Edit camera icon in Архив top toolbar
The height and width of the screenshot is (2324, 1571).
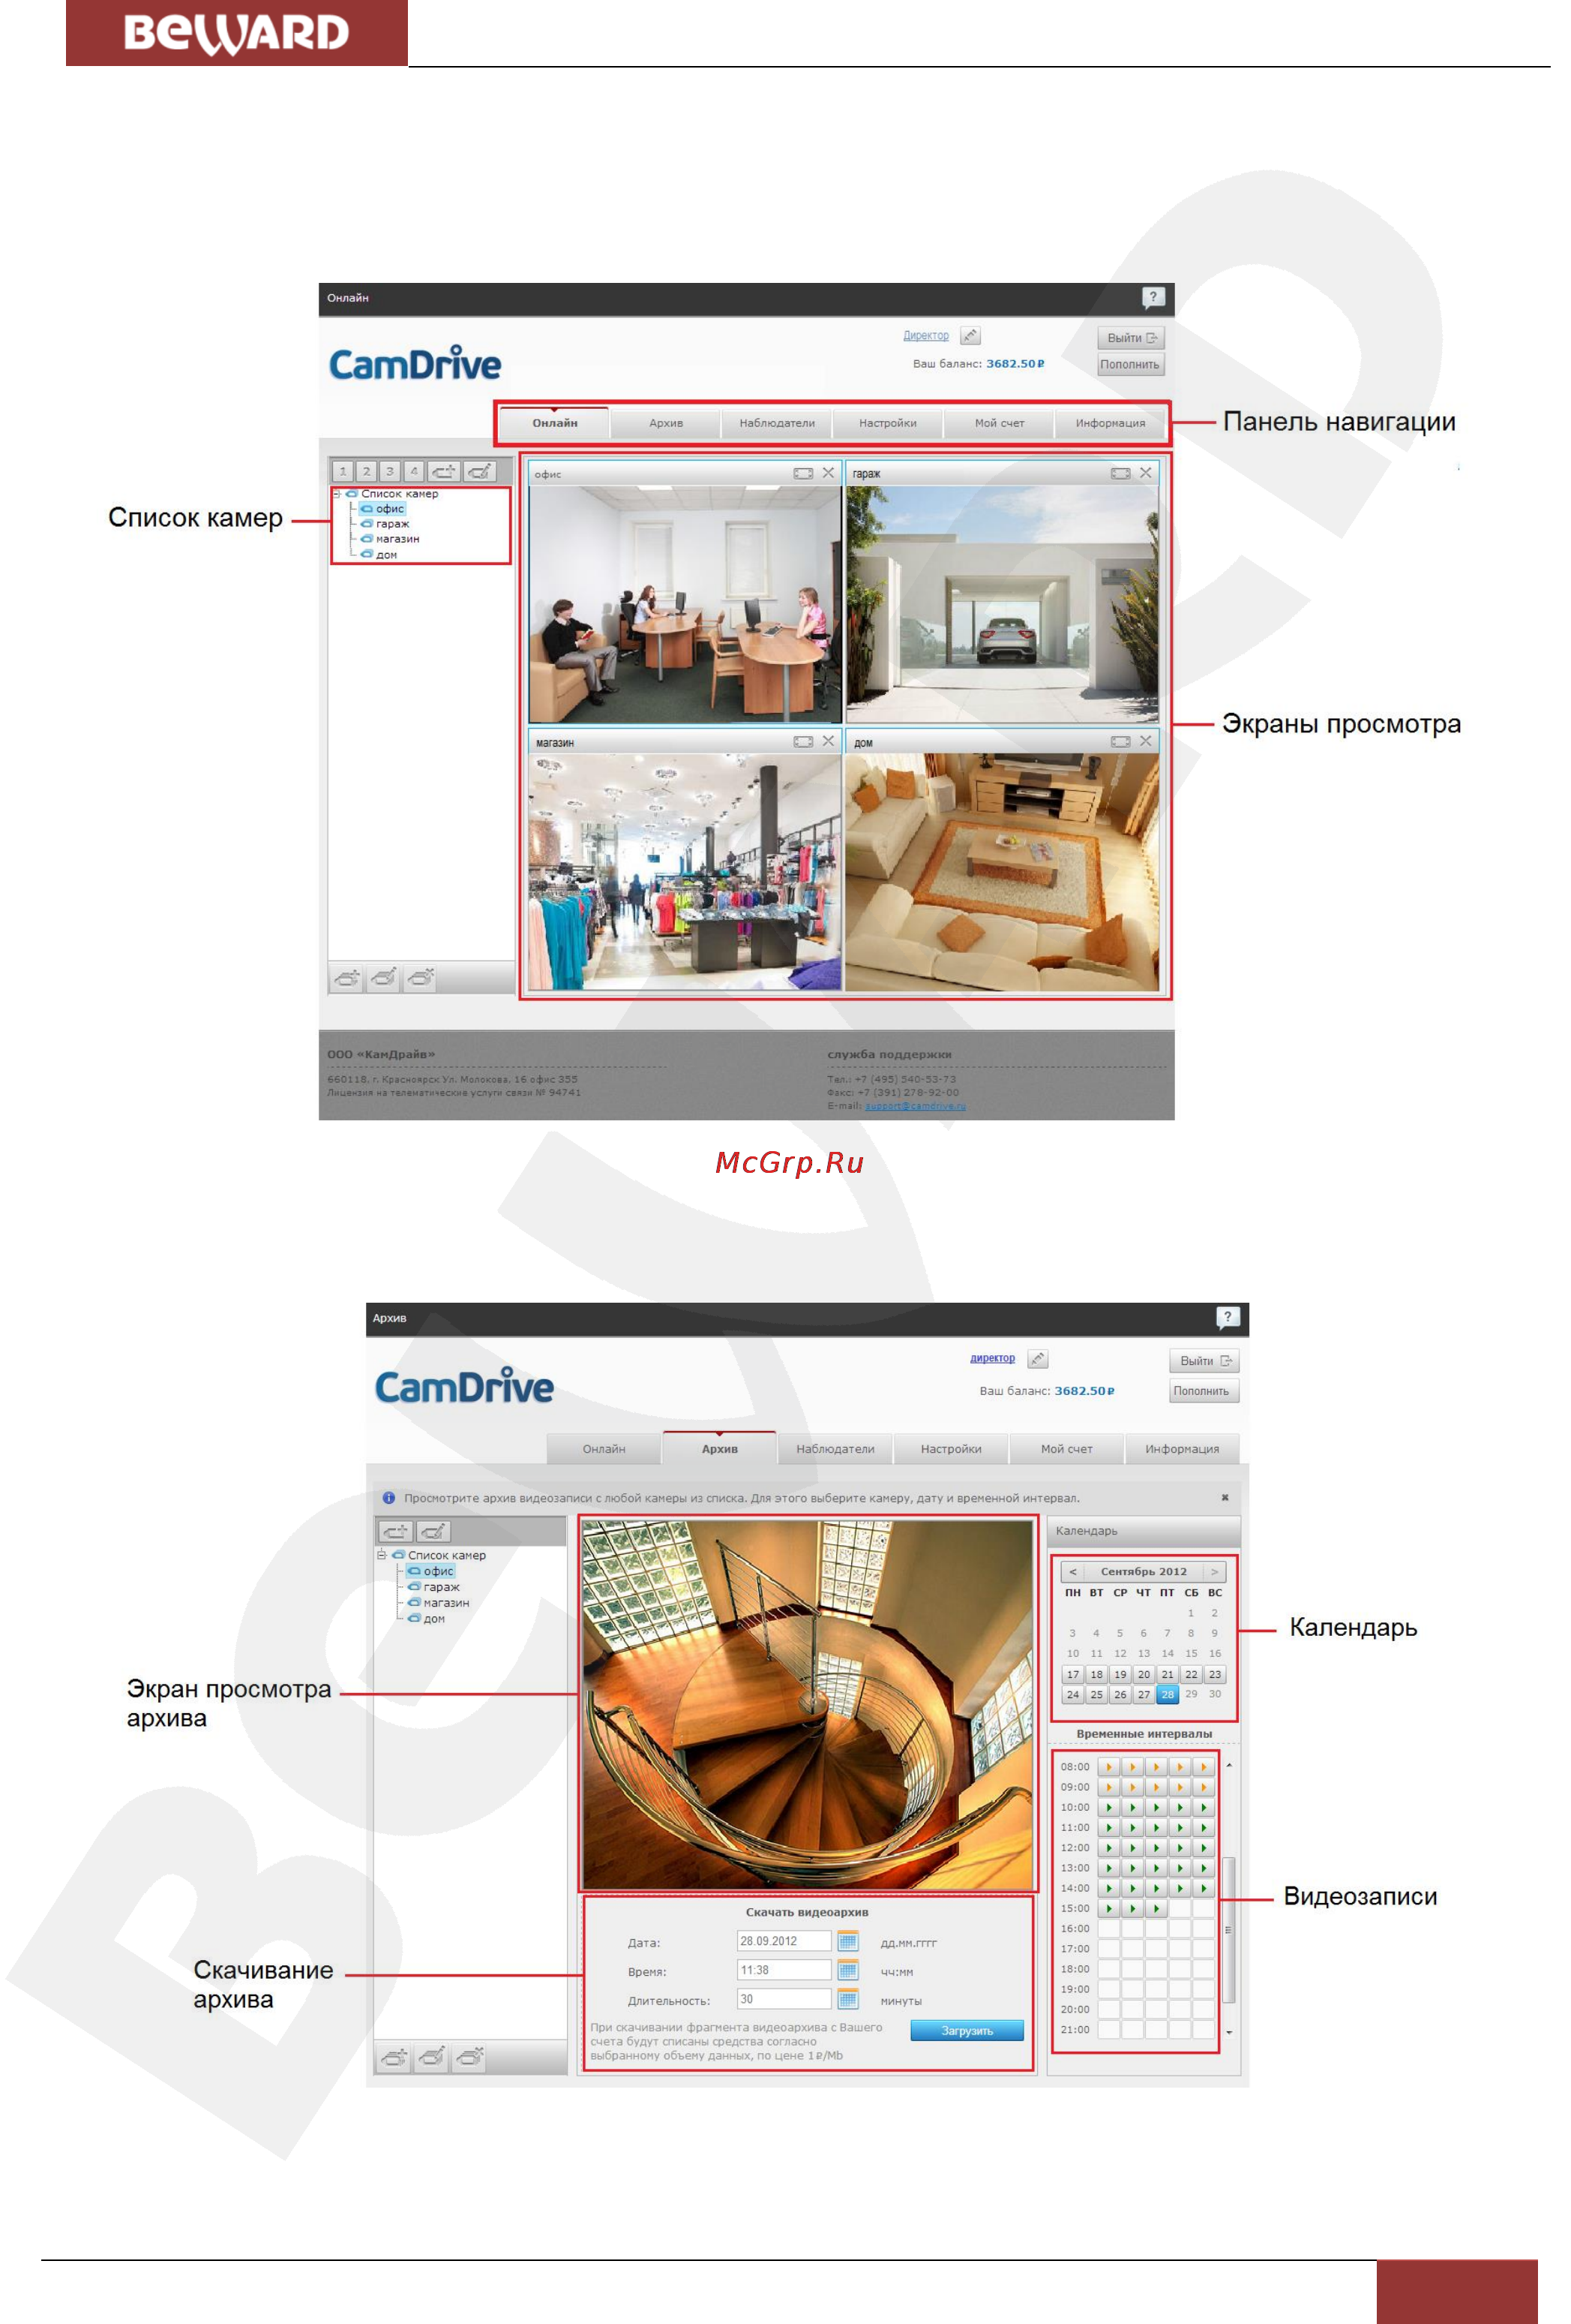433,1531
